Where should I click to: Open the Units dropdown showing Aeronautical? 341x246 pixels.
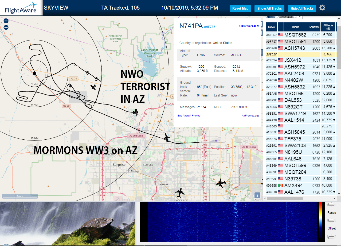tap(289, 17)
